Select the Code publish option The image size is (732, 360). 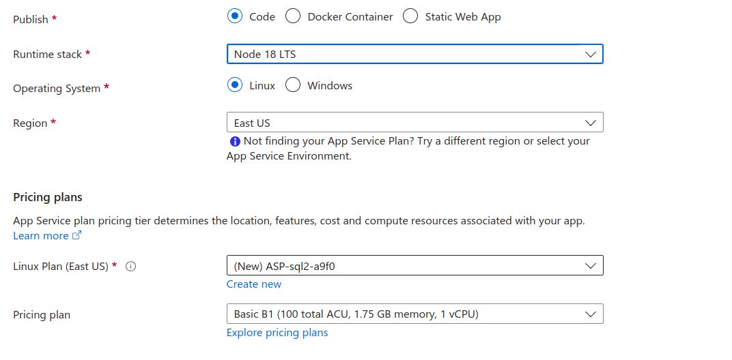(235, 16)
